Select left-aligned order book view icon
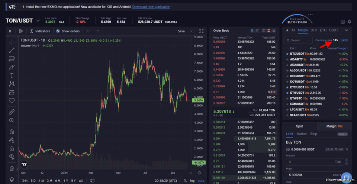 [252, 30]
